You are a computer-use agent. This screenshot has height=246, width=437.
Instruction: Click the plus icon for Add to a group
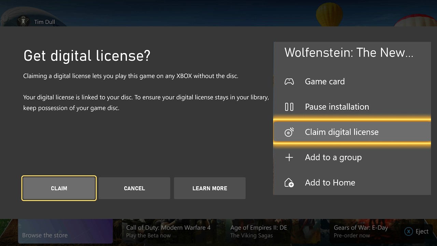(289, 158)
